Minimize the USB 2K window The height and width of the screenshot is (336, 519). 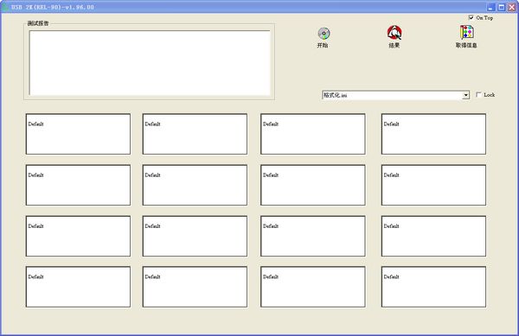[490, 7]
